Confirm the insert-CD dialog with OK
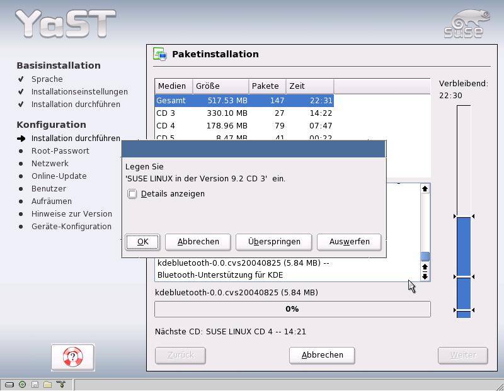 [142, 242]
